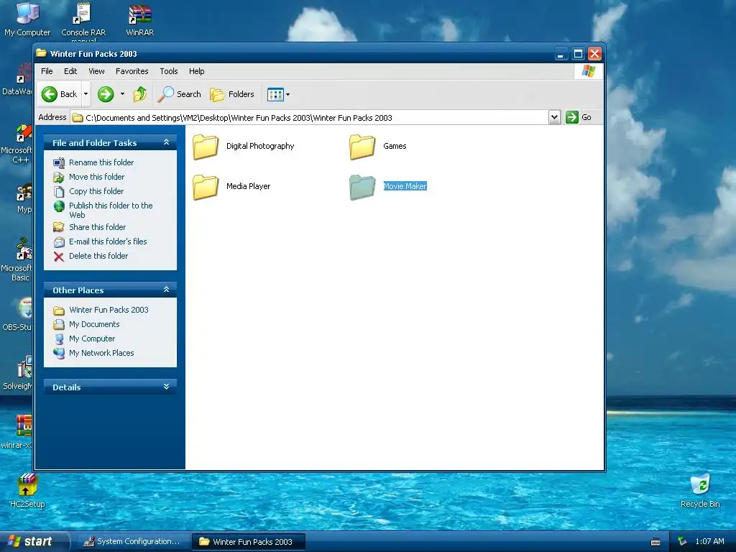Toggle the Folders tree pane
Screen dimensions: 736x552
click(232, 94)
